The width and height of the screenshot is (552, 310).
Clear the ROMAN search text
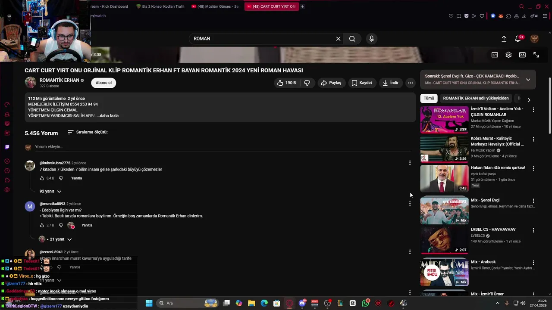(339, 39)
